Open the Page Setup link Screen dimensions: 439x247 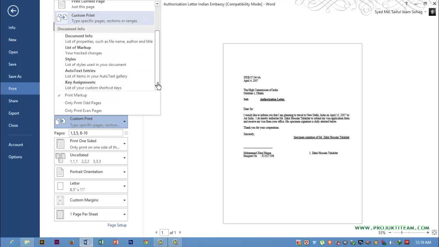tap(117, 225)
